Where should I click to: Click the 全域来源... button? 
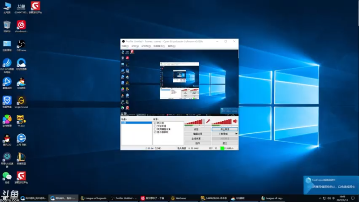[197, 139]
